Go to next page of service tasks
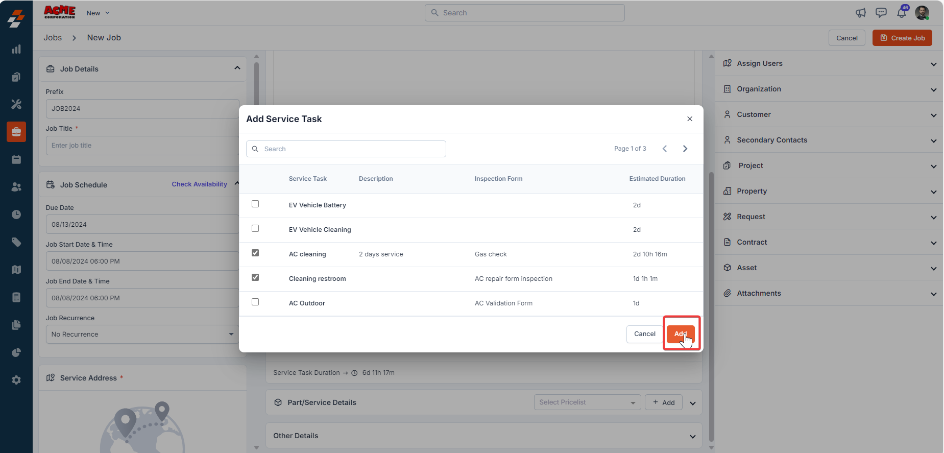This screenshot has height=453, width=944. pyautogui.click(x=685, y=149)
